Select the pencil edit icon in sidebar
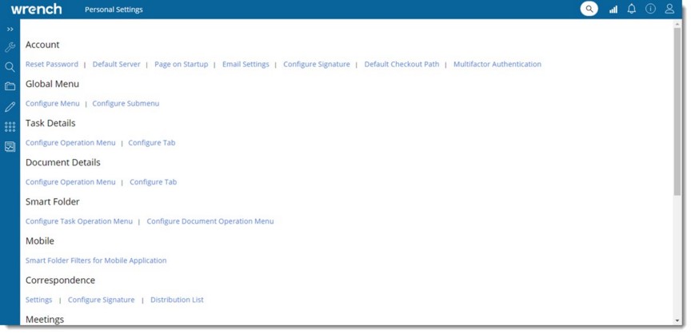Screen dimensions: 691x334 (x=10, y=106)
